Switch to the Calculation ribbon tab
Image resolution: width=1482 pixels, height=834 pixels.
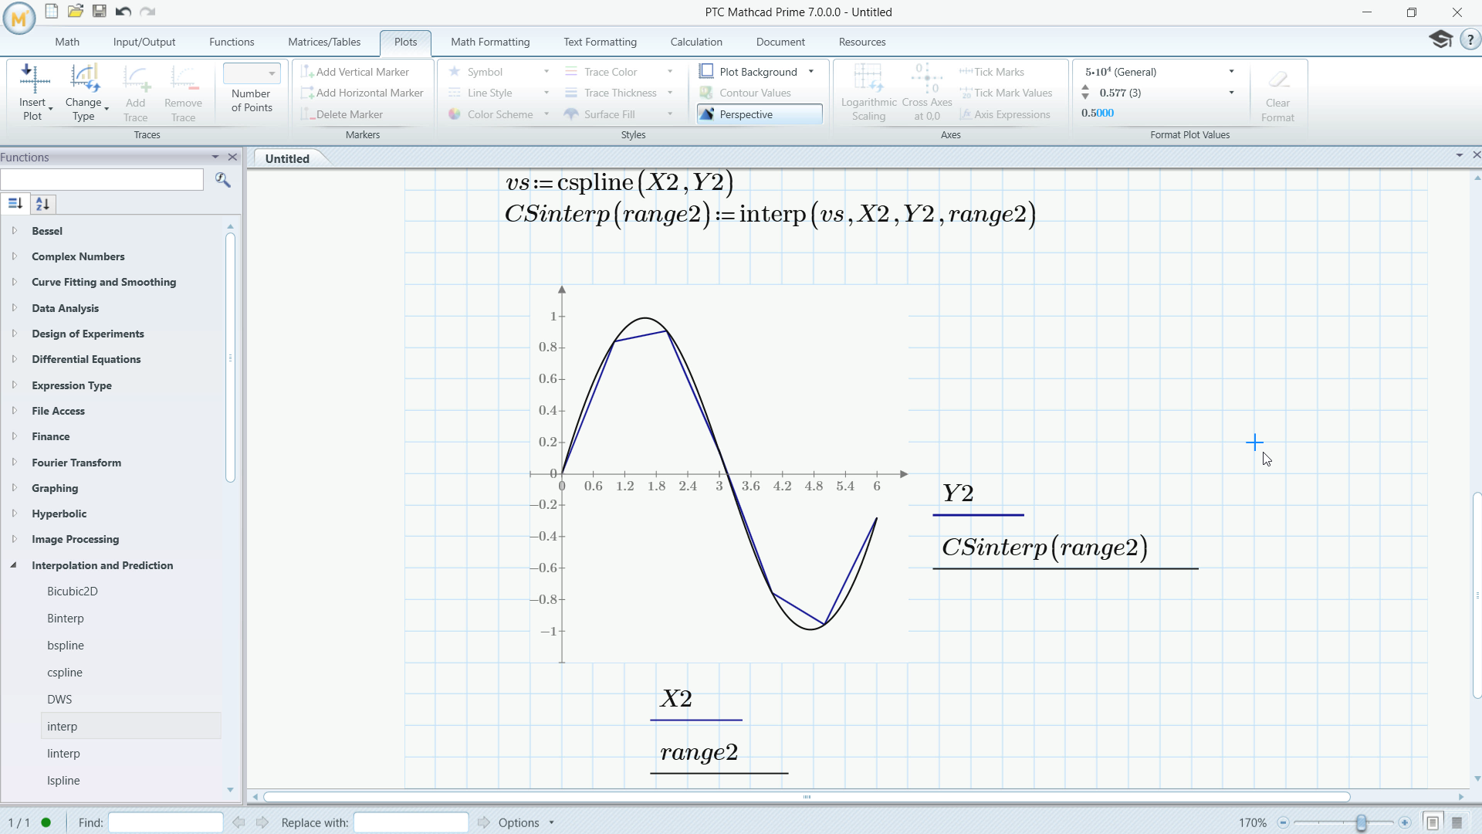(x=696, y=42)
